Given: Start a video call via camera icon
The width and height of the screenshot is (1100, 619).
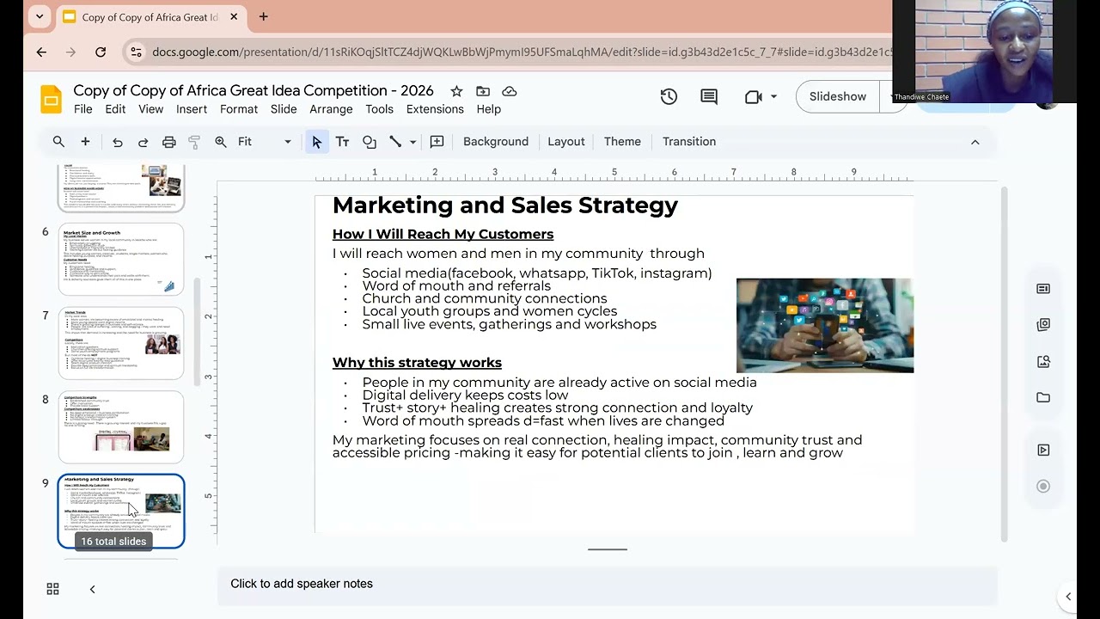Looking at the screenshot, I should click(754, 97).
